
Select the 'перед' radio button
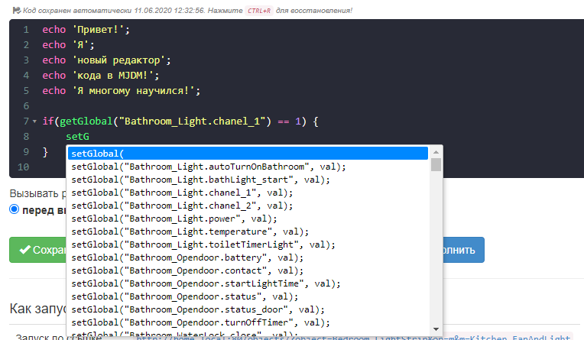[15, 209]
